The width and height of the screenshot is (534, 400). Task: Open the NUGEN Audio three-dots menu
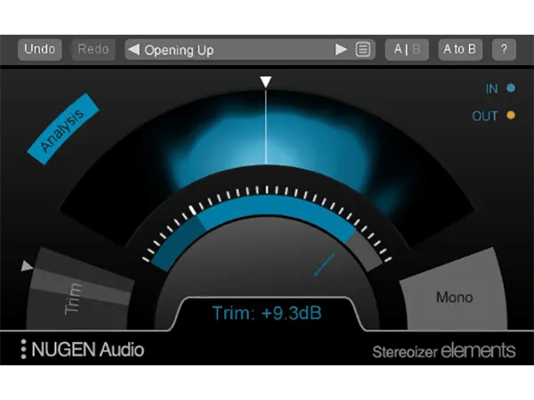coord(23,348)
